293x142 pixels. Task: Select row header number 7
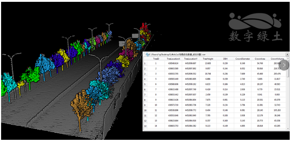pyautogui.click(x=145, y=95)
